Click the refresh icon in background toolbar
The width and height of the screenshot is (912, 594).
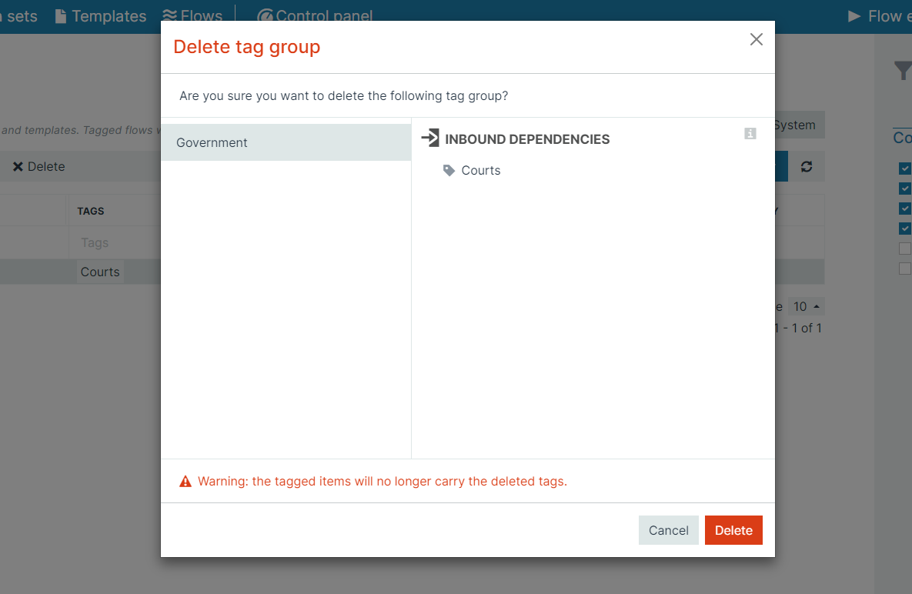coord(806,167)
